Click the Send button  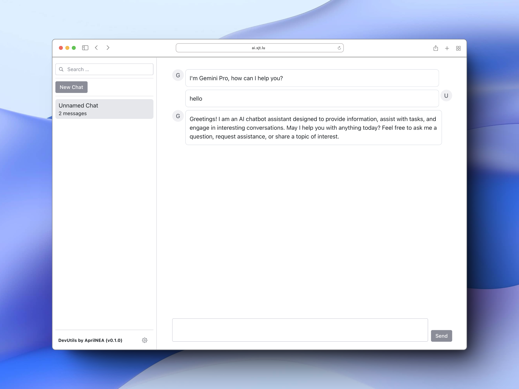(x=441, y=336)
